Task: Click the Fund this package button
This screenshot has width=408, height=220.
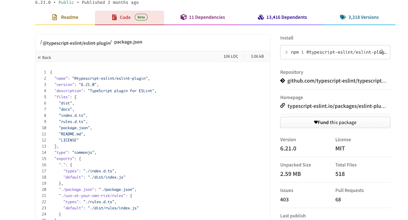Action: (x=335, y=123)
